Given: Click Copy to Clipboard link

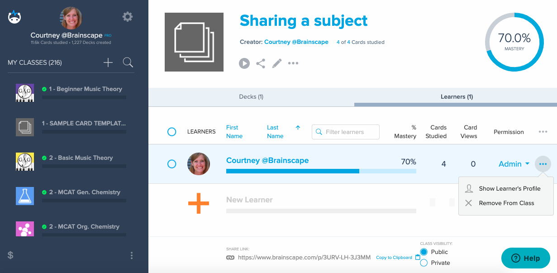Looking at the screenshot, I should tap(394, 258).
